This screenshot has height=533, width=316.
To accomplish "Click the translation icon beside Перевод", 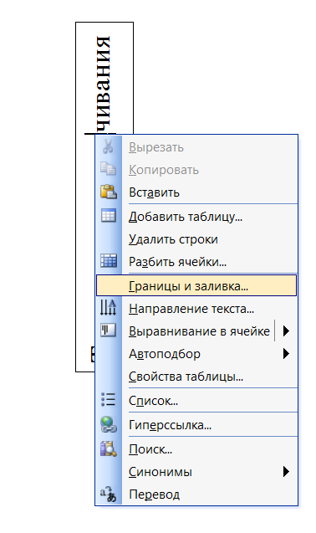I will click(x=108, y=495).
